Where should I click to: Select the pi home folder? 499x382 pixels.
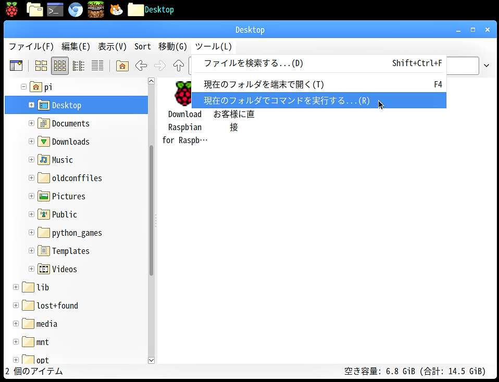point(41,87)
